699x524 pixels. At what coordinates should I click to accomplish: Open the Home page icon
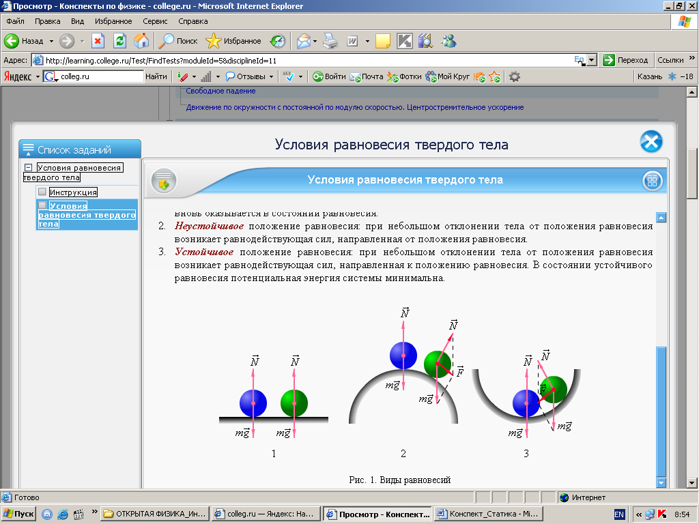point(141,41)
